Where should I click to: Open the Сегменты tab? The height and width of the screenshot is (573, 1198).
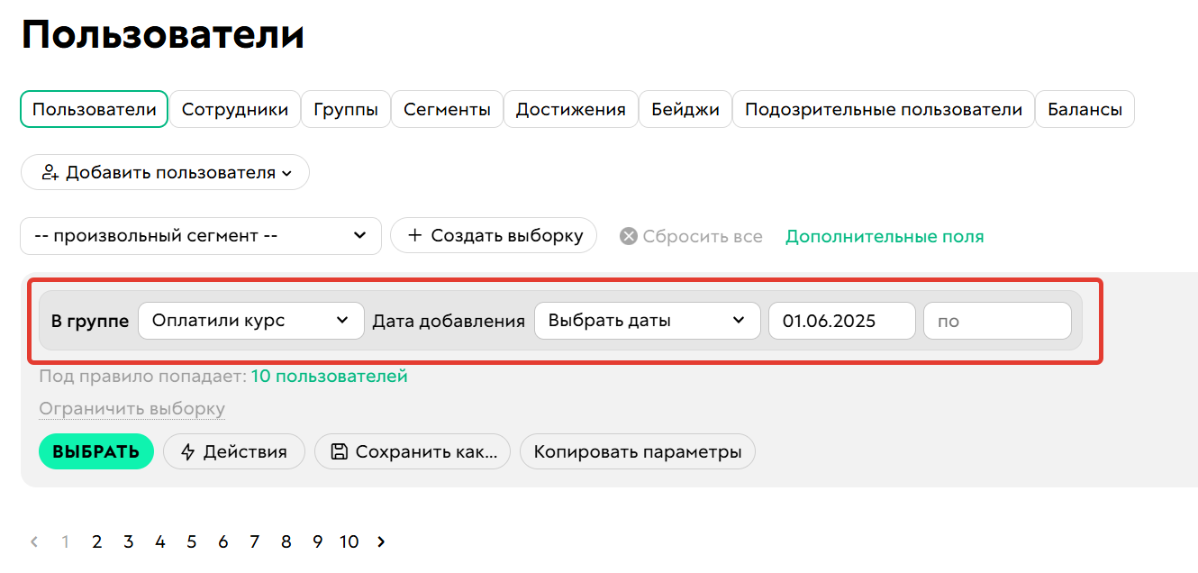pos(447,109)
